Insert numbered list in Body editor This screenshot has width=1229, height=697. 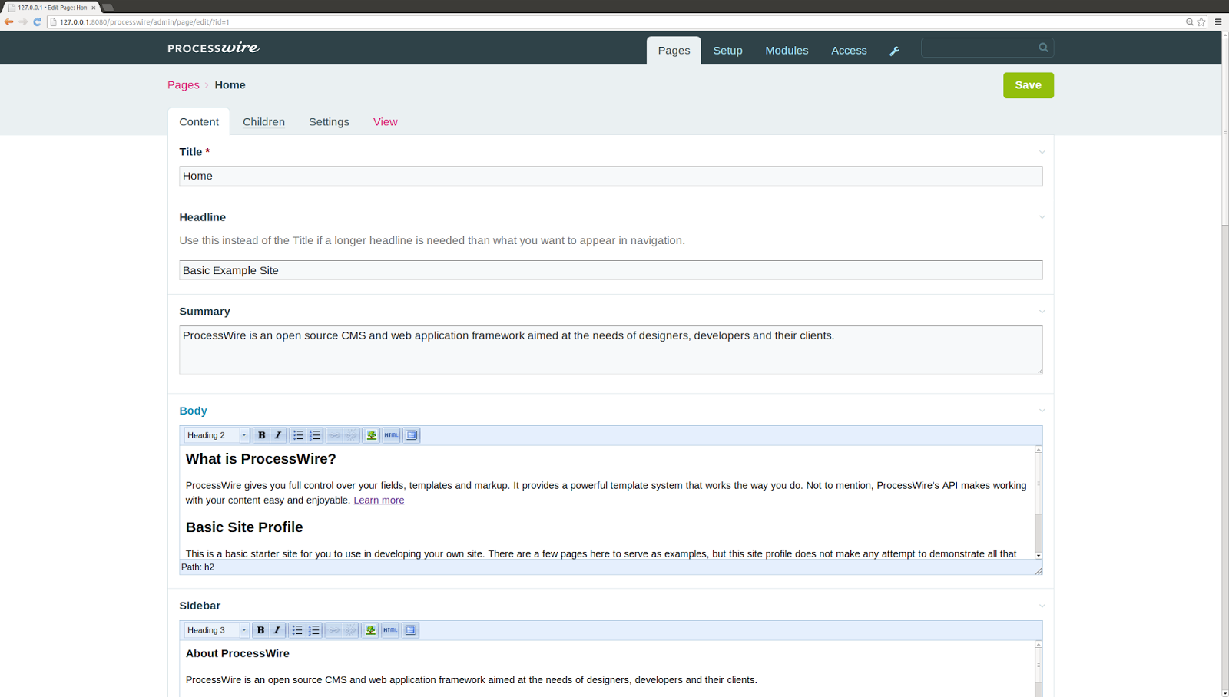pos(315,435)
